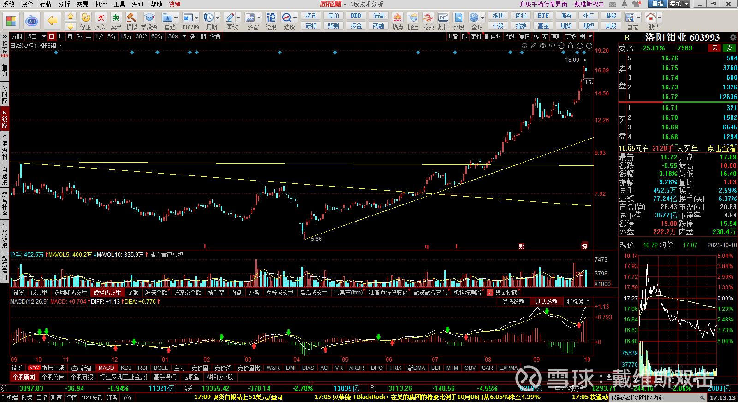Toggle 复权 price adjustment
The height and width of the screenshot is (403, 738).
click(x=524, y=36)
